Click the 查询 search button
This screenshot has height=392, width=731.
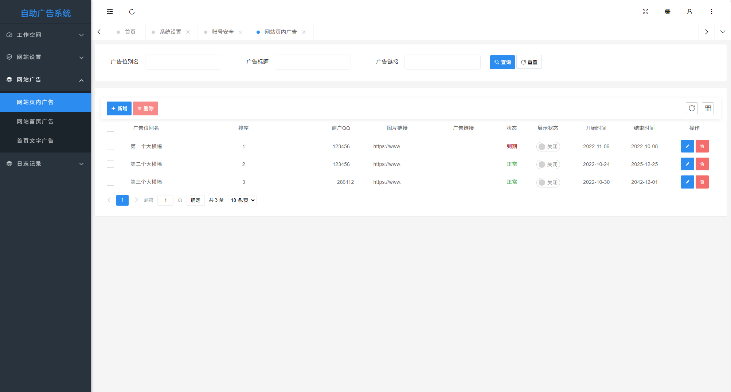502,62
